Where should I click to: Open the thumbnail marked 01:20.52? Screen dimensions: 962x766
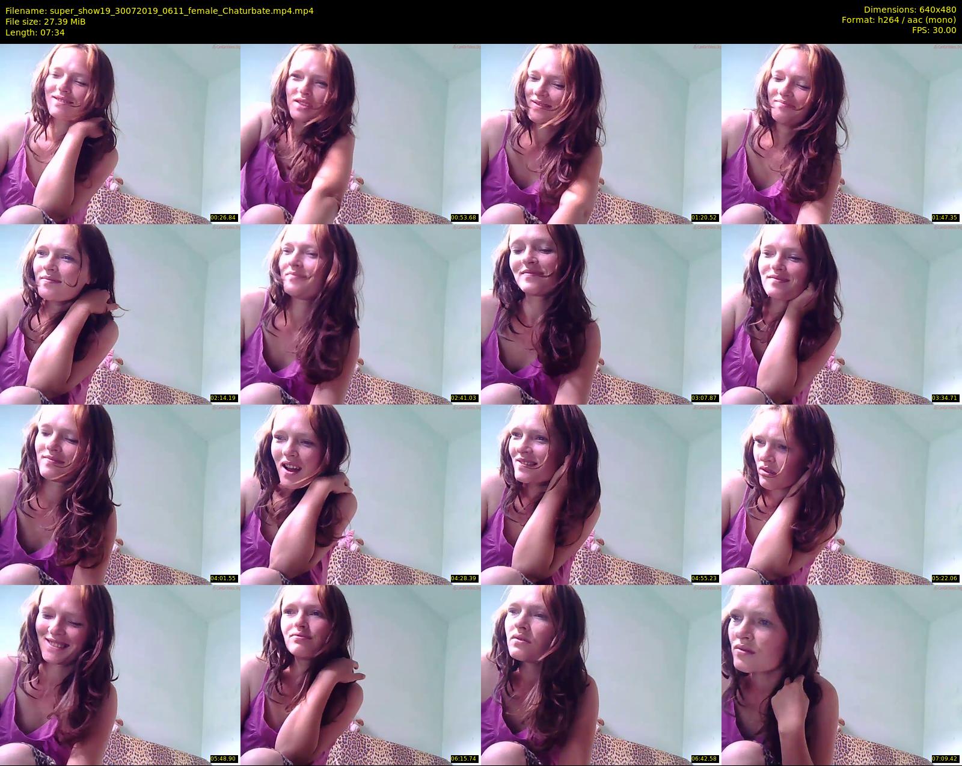click(601, 133)
